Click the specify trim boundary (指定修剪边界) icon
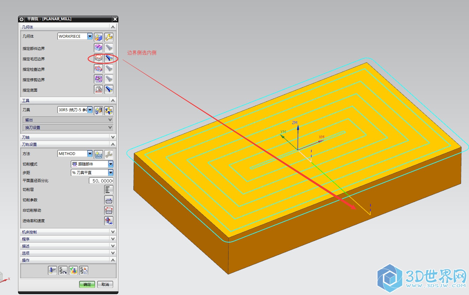Screen dimensions: 469x295 click(x=98, y=79)
